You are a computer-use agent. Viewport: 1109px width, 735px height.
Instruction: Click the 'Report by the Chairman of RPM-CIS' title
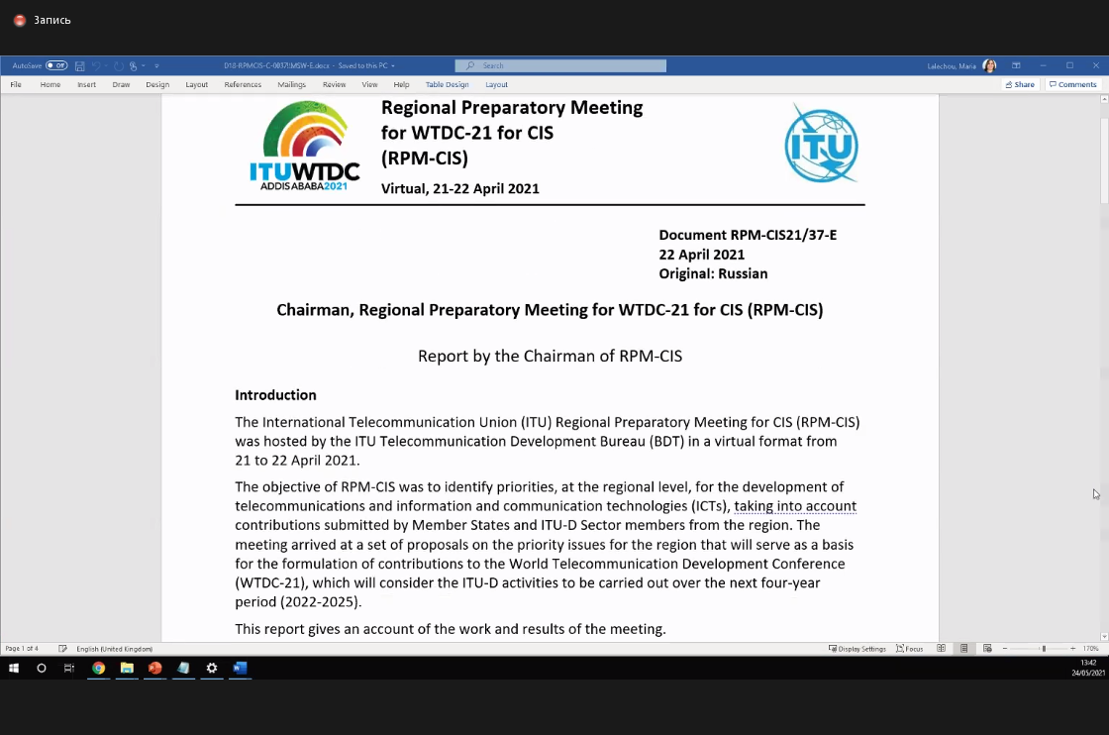pyautogui.click(x=551, y=356)
